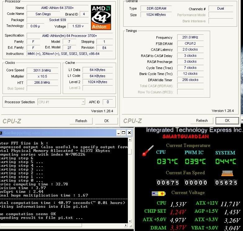Click Version 1.28.4 in the CPU-Z memory window

(223, 111)
